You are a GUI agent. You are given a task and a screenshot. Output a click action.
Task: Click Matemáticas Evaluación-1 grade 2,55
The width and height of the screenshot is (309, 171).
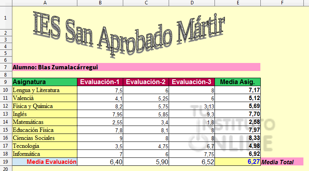[100, 122]
